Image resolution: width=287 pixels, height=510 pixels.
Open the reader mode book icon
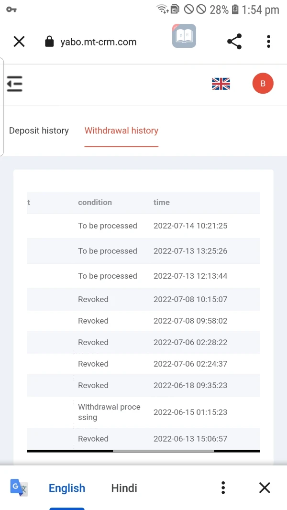(184, 36)
